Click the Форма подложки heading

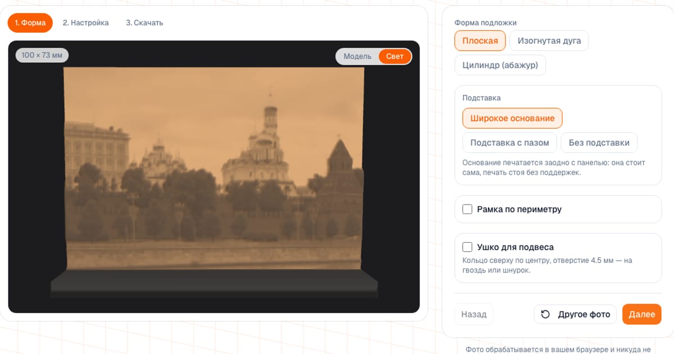(485, 23)
